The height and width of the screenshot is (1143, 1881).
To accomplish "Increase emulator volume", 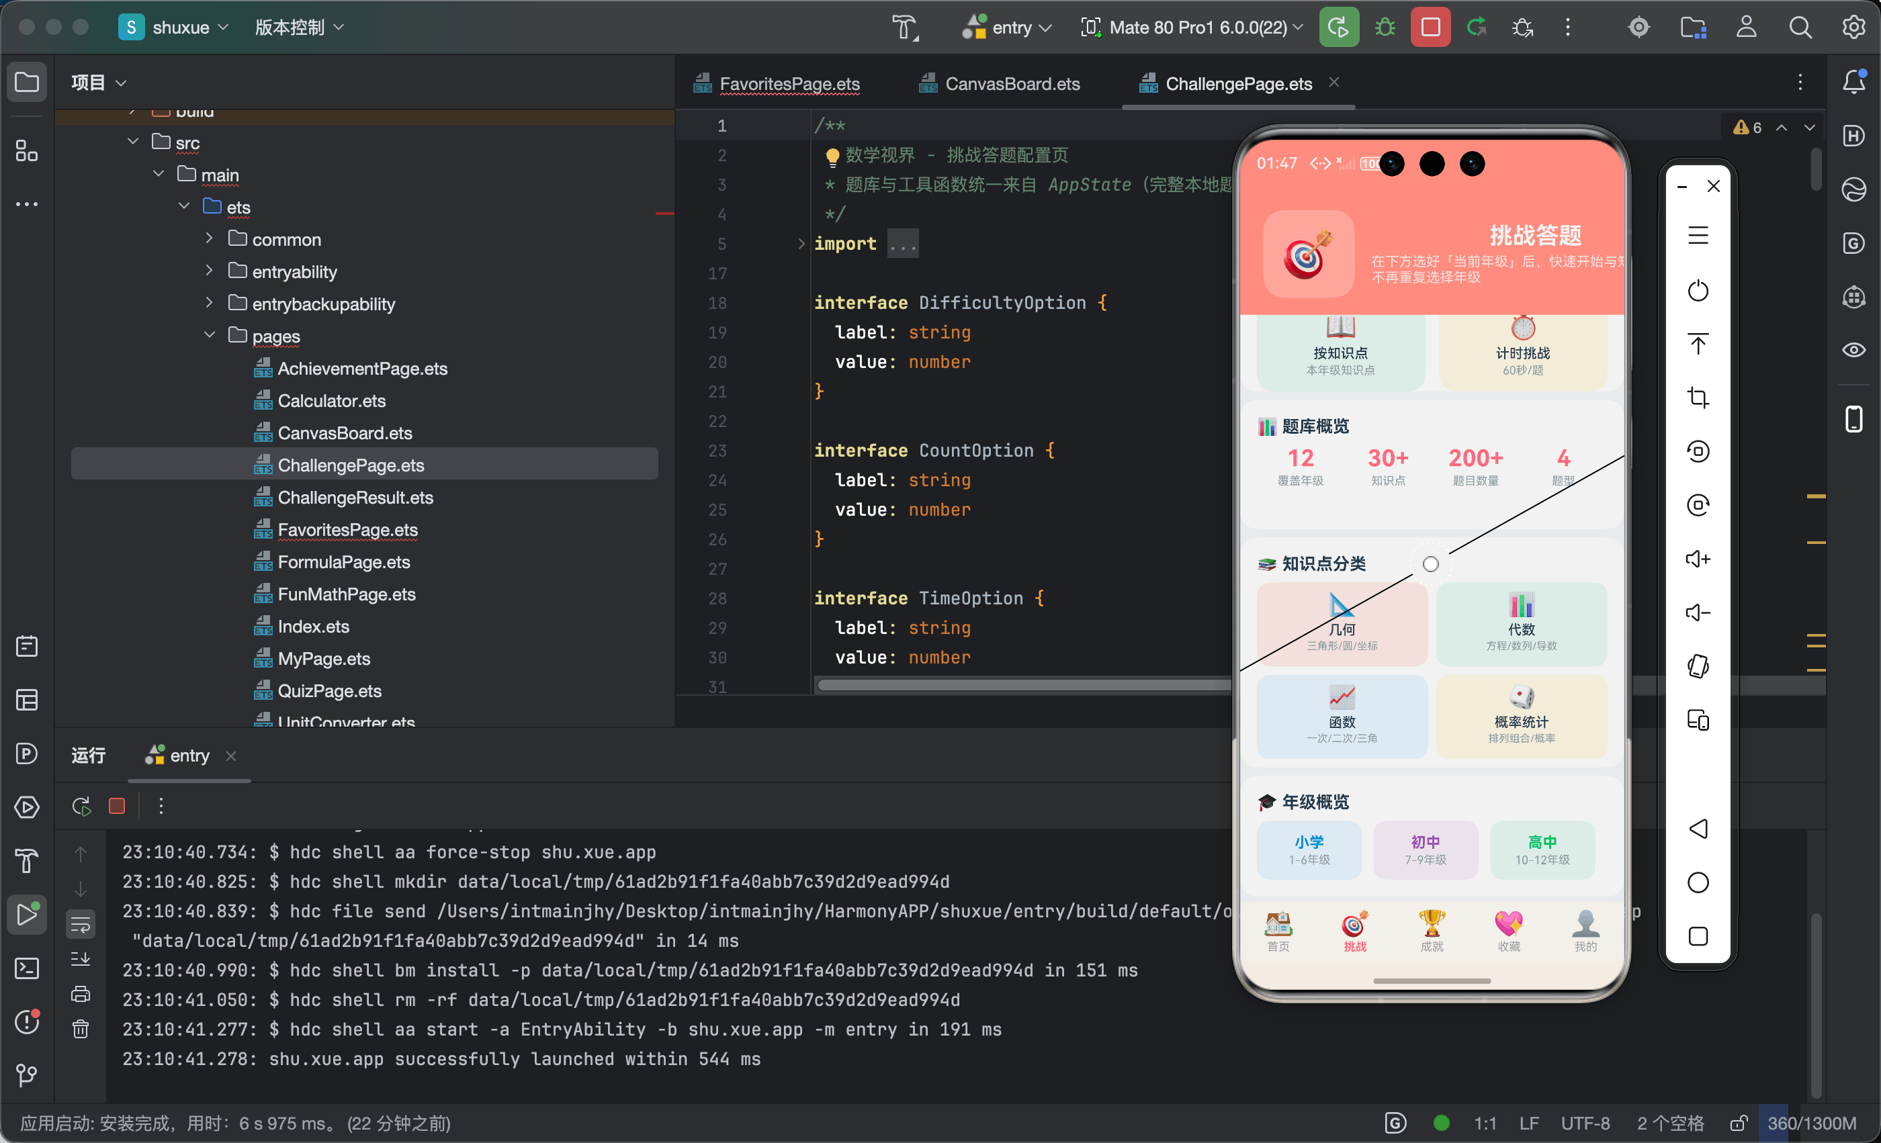I will (x=1698, y=559).
